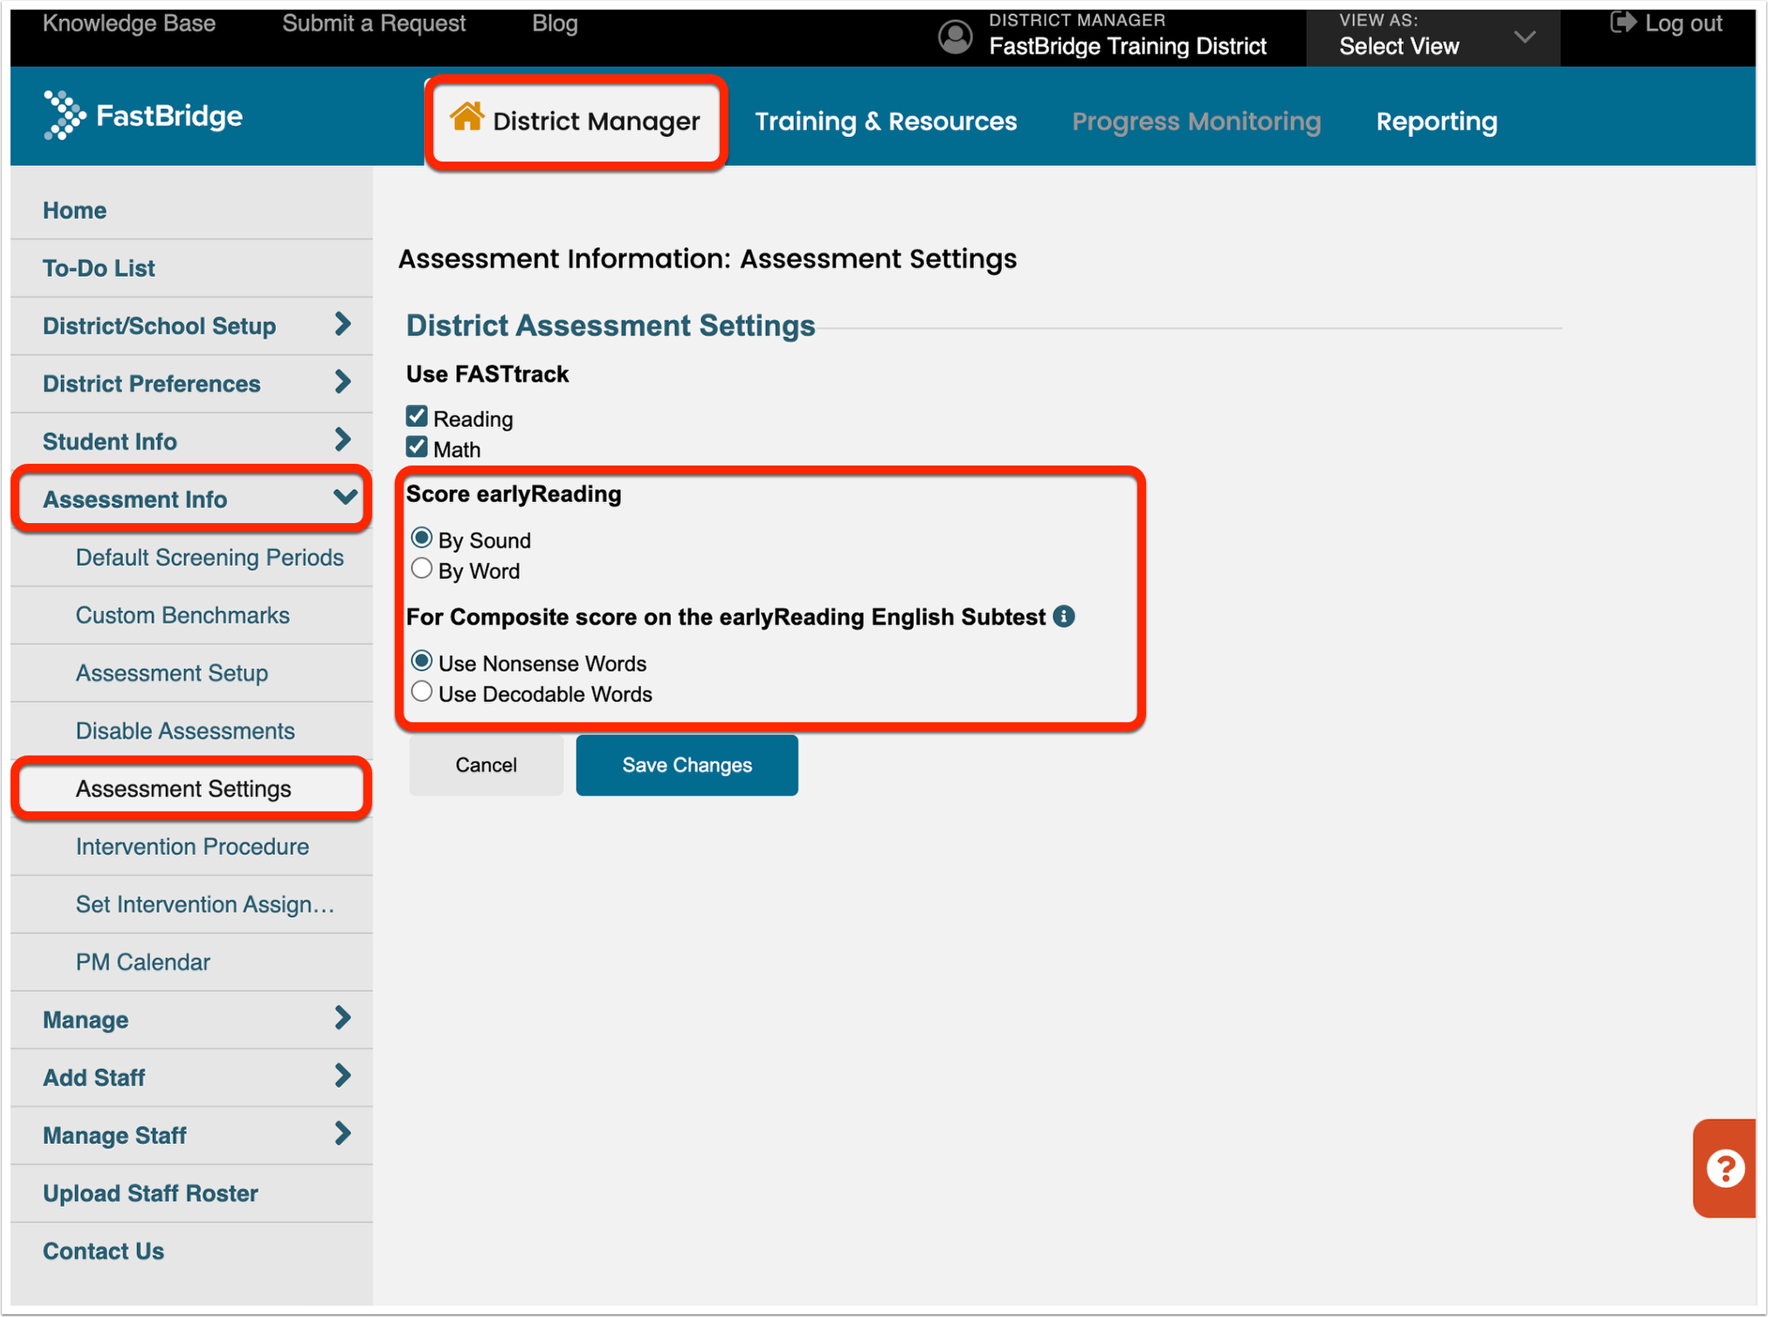
Task: Open the Knowledge Base link
Action: tap(129, 24)
